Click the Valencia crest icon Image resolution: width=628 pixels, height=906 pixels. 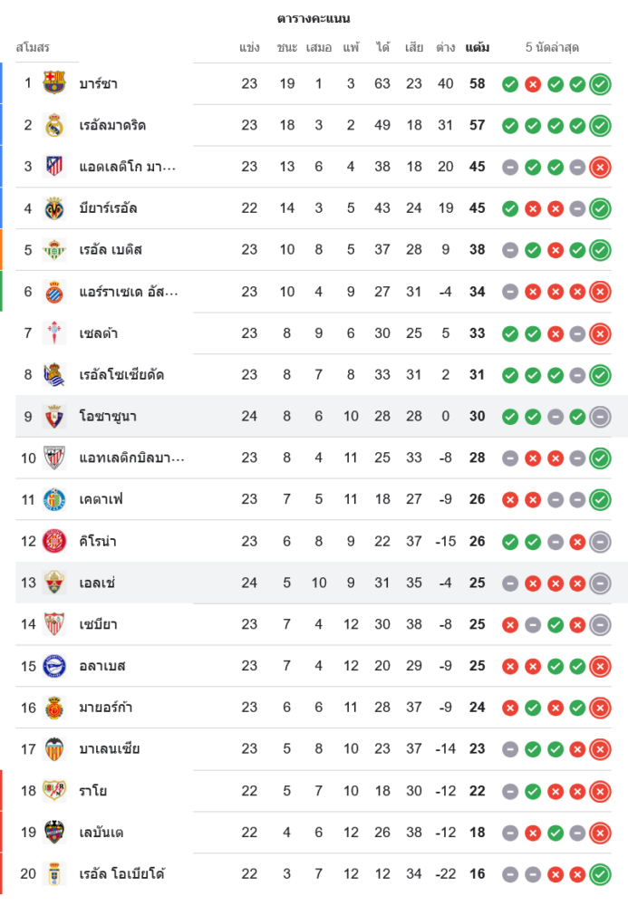pos(54,749)
